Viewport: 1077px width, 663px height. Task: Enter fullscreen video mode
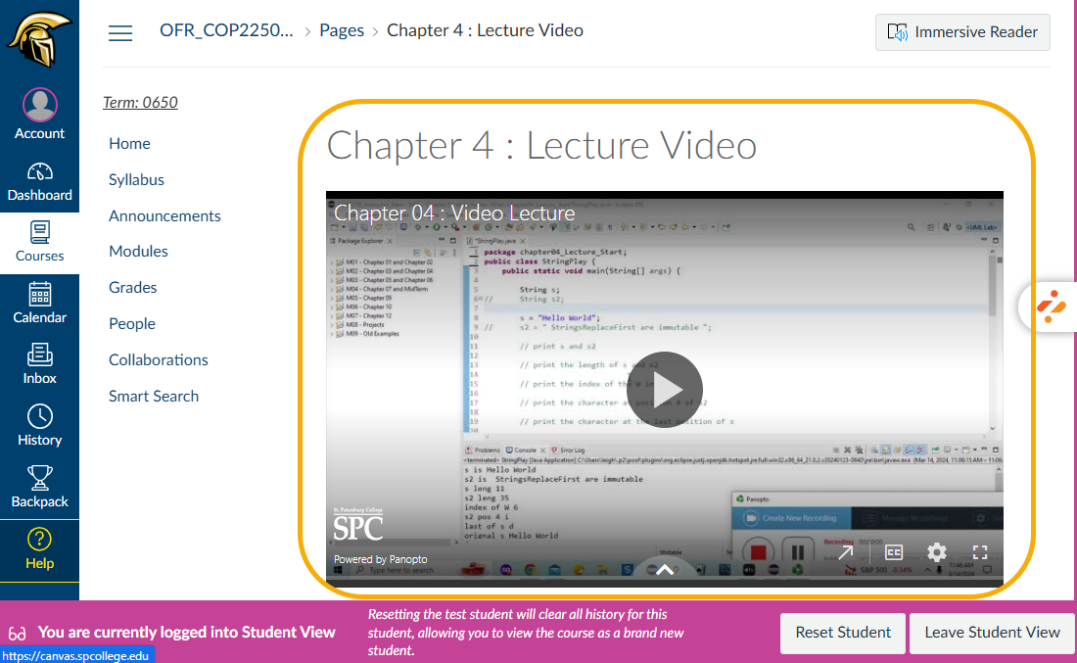click(980, 551)
